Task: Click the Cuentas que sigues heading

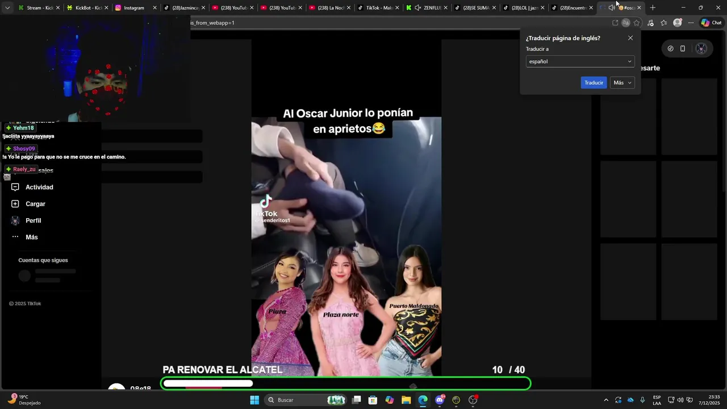Action: (x=43, y=260)
